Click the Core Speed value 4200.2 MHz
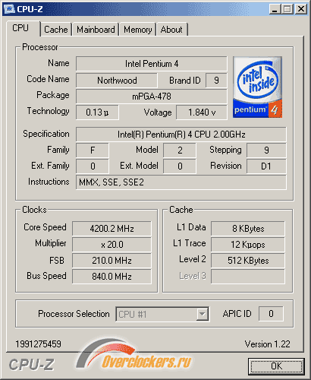This screenshot has width=311, height=380. click(x=112, y=229)
